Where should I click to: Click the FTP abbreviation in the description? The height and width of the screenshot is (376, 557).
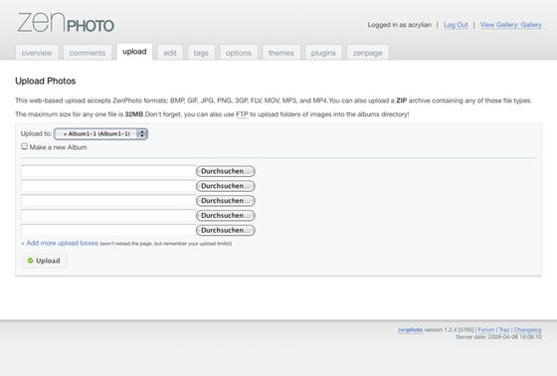click(x=242, y=114)
